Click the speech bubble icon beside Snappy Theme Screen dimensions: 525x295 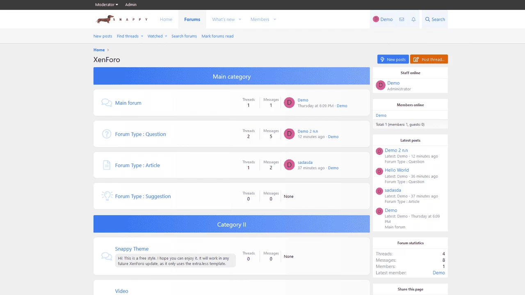(107, 256)
